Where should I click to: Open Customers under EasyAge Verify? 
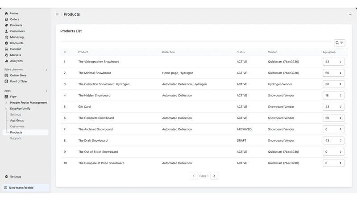(17, 126)
